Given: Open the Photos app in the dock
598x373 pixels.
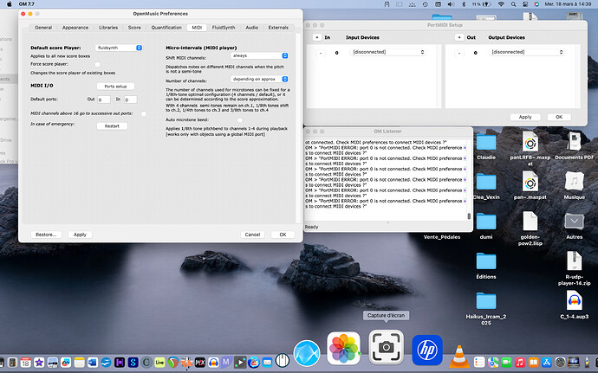Looking at the screenshot, I should [x=343, y=350].
